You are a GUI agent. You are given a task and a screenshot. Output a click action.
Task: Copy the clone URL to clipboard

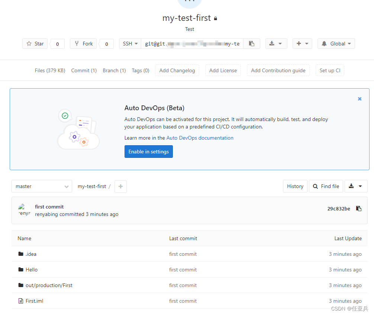[252, 44]
